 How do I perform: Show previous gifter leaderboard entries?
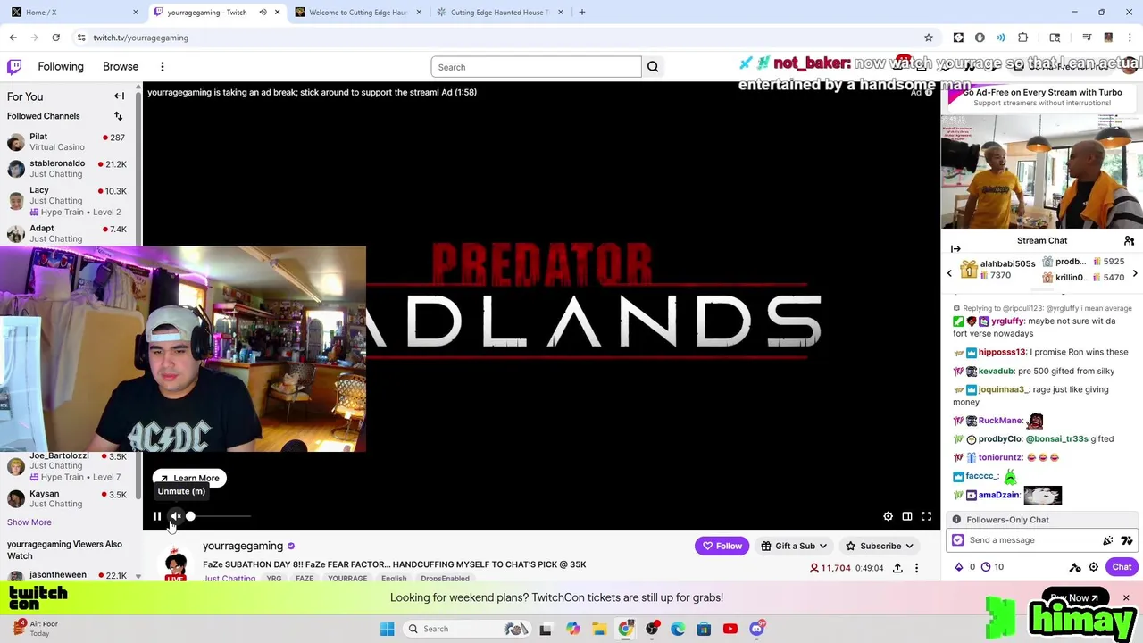[x=949, y=272]
